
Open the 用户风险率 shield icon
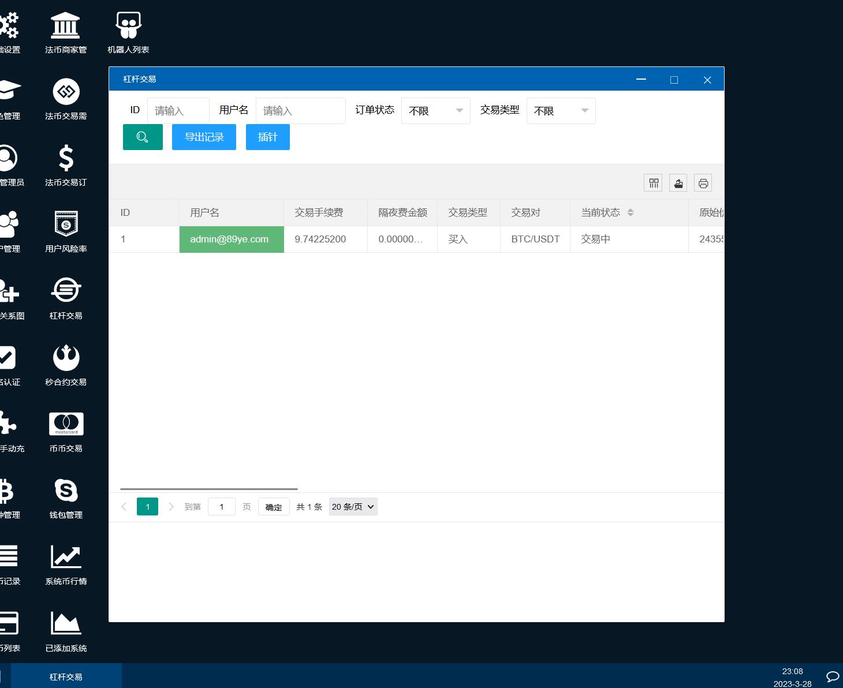point(66,231)
